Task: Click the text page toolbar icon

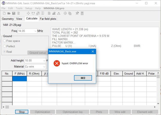Action: (49, 13)
